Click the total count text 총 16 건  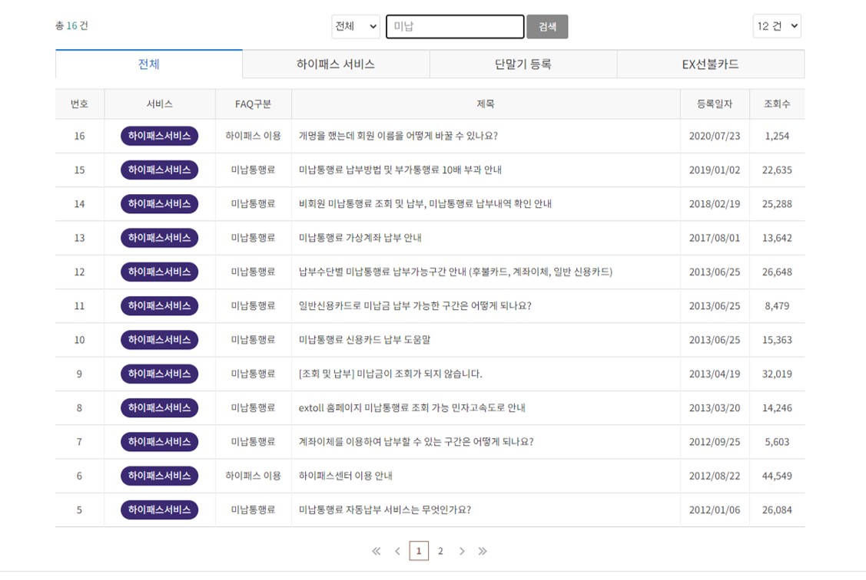tap(71, 25)
